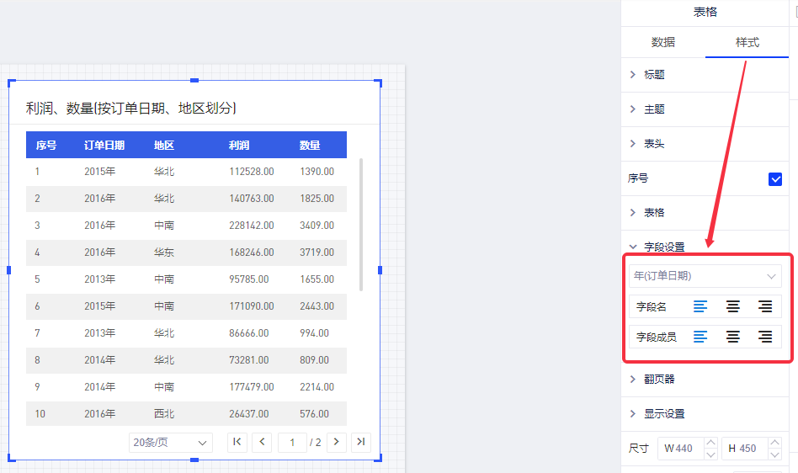Go to the previous table page
Screen dimensions: 798x473
(262, 442)
